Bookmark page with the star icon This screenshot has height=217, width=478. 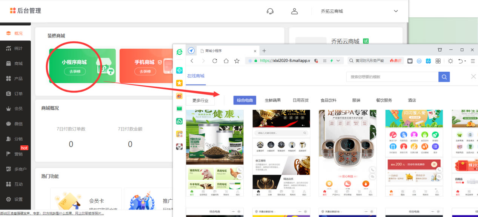click(x=237, y=61)
